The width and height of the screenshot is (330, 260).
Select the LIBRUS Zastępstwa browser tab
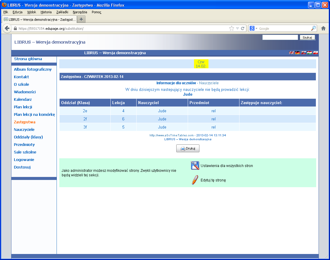pyautogui.click(x=39, y=19)
